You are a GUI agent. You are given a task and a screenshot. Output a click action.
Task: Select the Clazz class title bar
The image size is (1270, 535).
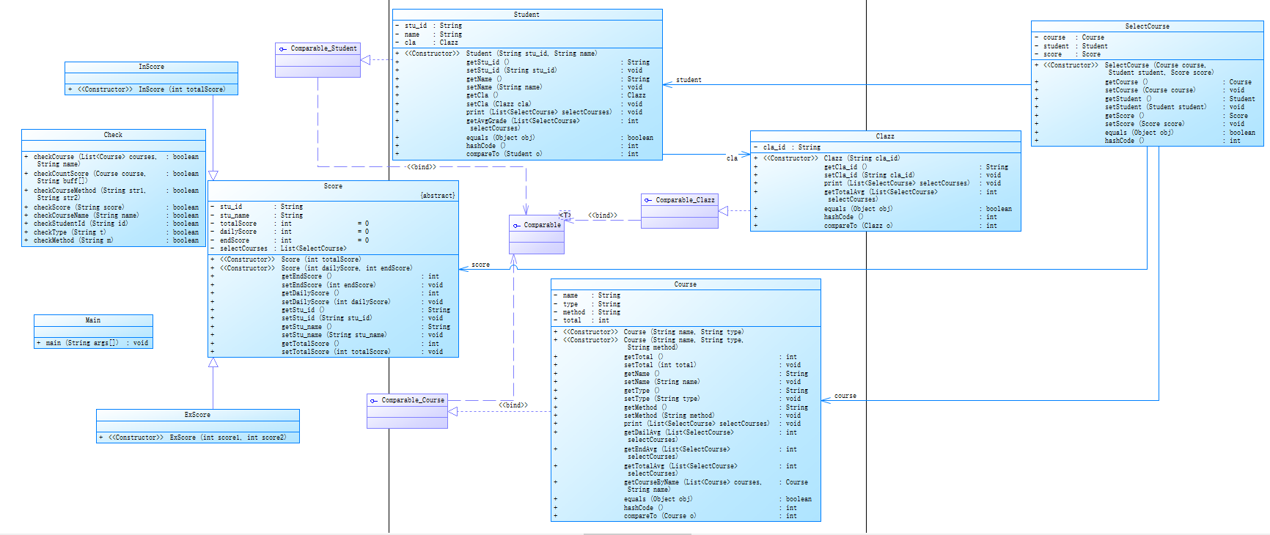pos(885,136)
